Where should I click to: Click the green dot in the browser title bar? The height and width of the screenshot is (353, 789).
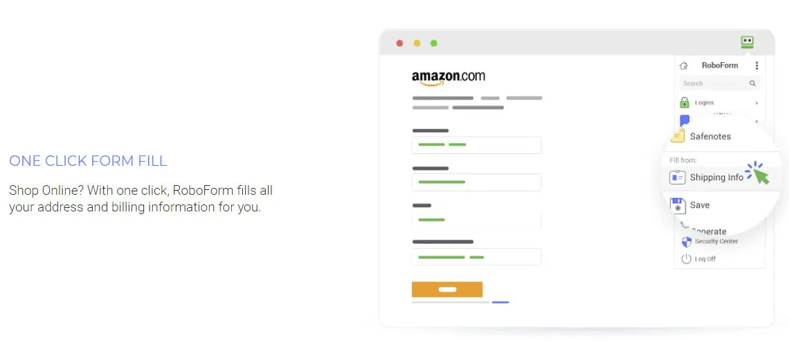434,44
